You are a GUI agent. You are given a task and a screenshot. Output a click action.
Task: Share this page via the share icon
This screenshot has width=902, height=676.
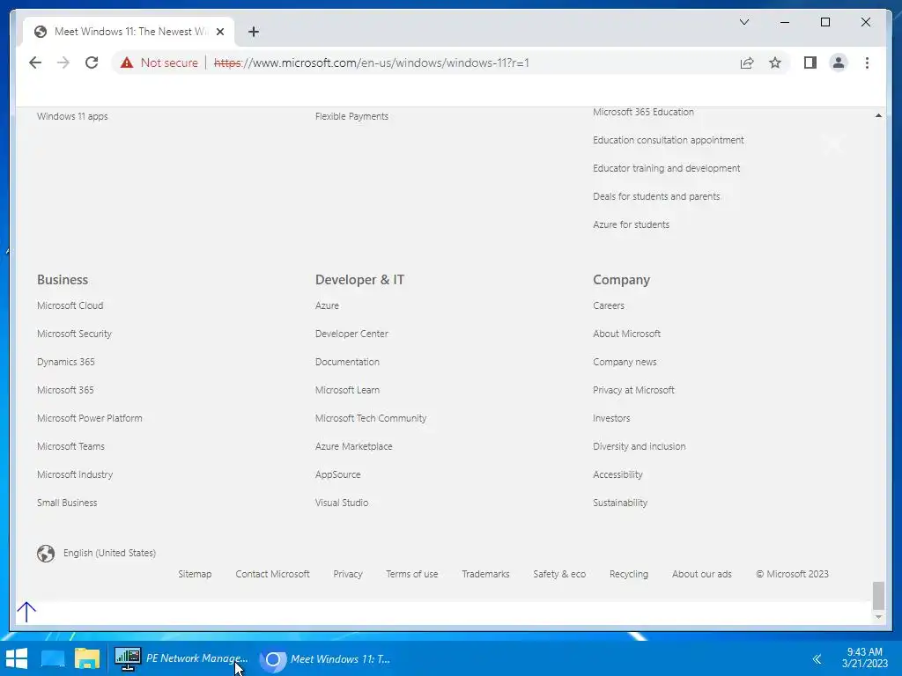coord(747,62)
